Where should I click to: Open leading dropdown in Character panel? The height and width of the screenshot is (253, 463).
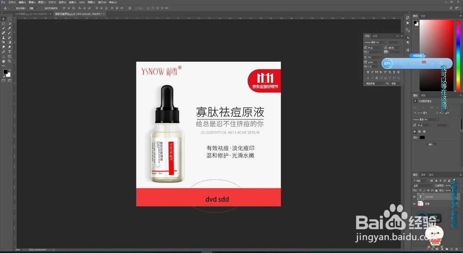[400, 48]
